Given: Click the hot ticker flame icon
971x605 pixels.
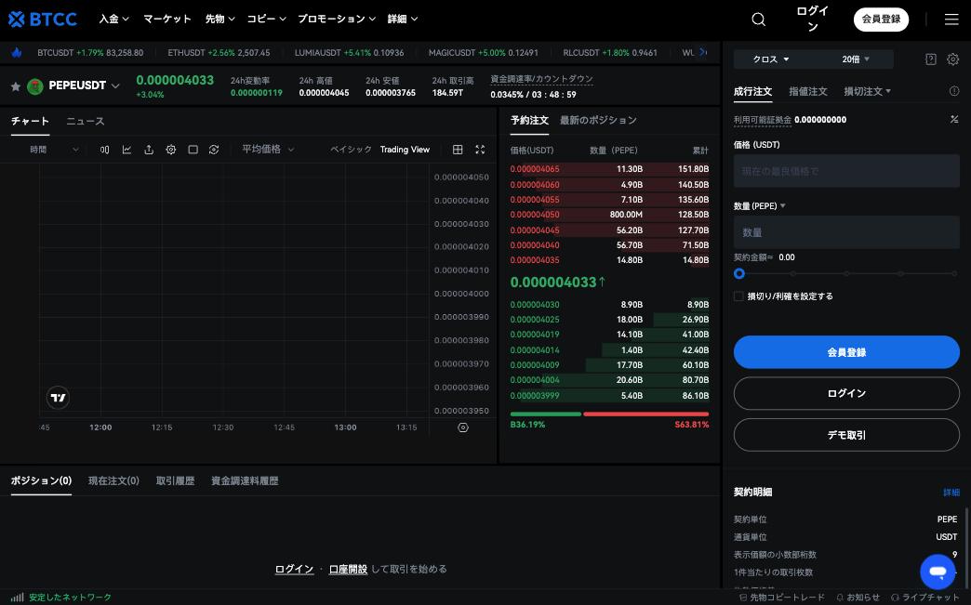Looking at the screenshot, I should pyautogui.click(x=17, y=53).
